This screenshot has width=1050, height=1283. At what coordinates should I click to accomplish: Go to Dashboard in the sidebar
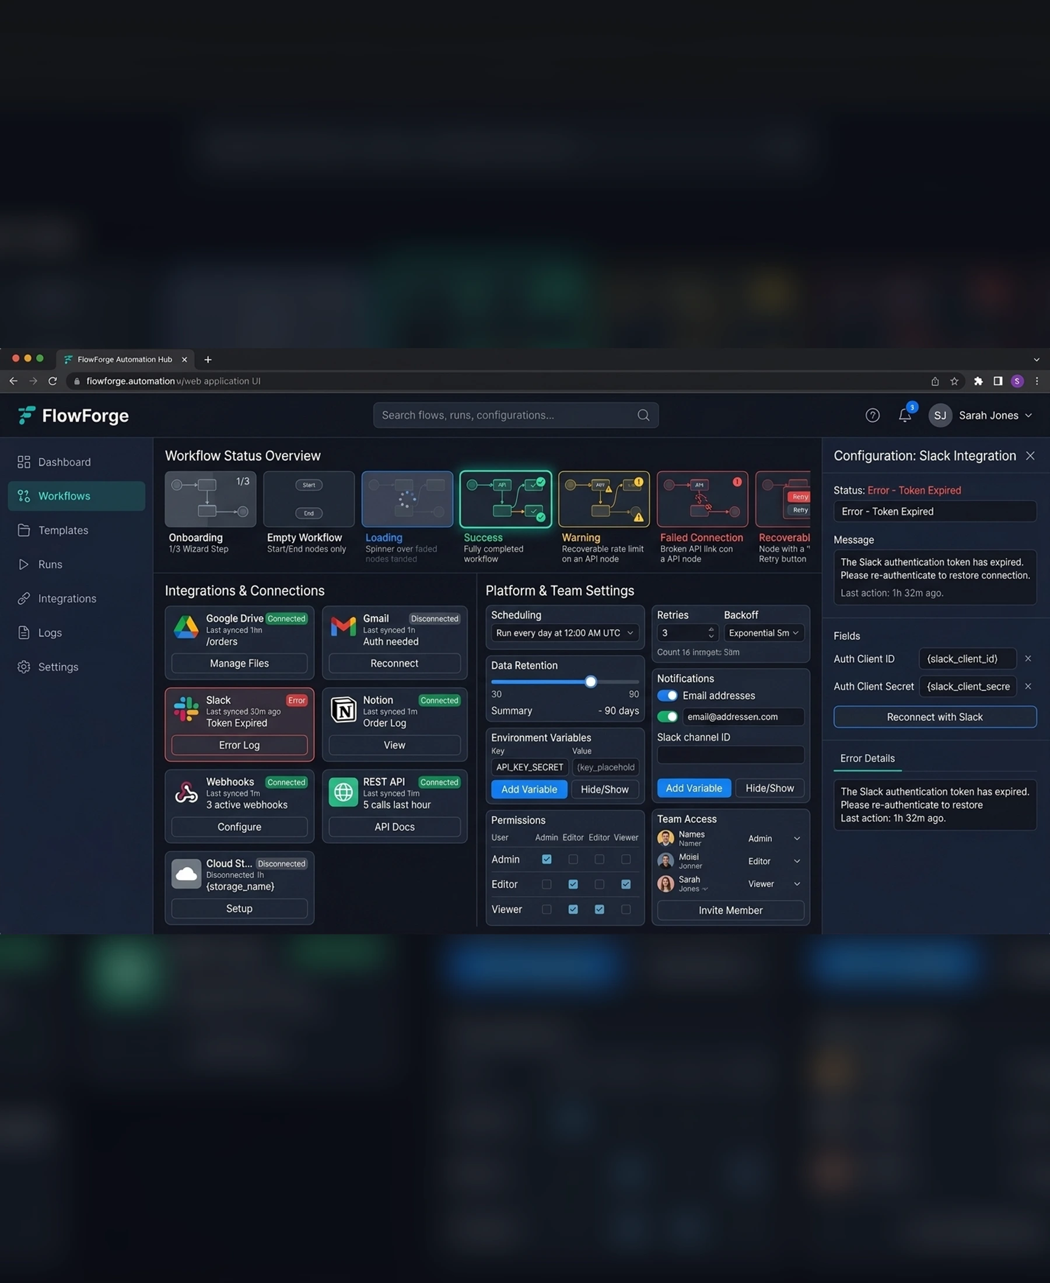click(76, 462)
